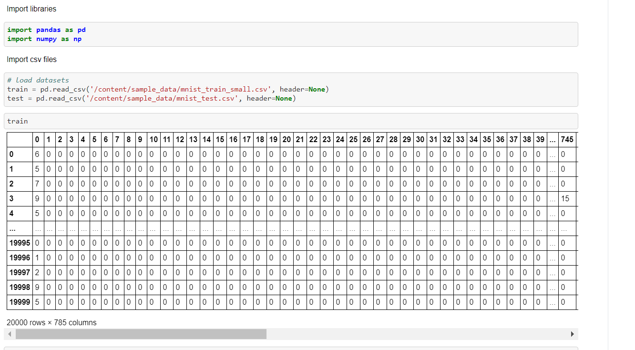
Task: Click the load datasets code cell
Action: (x=291, y=90)
